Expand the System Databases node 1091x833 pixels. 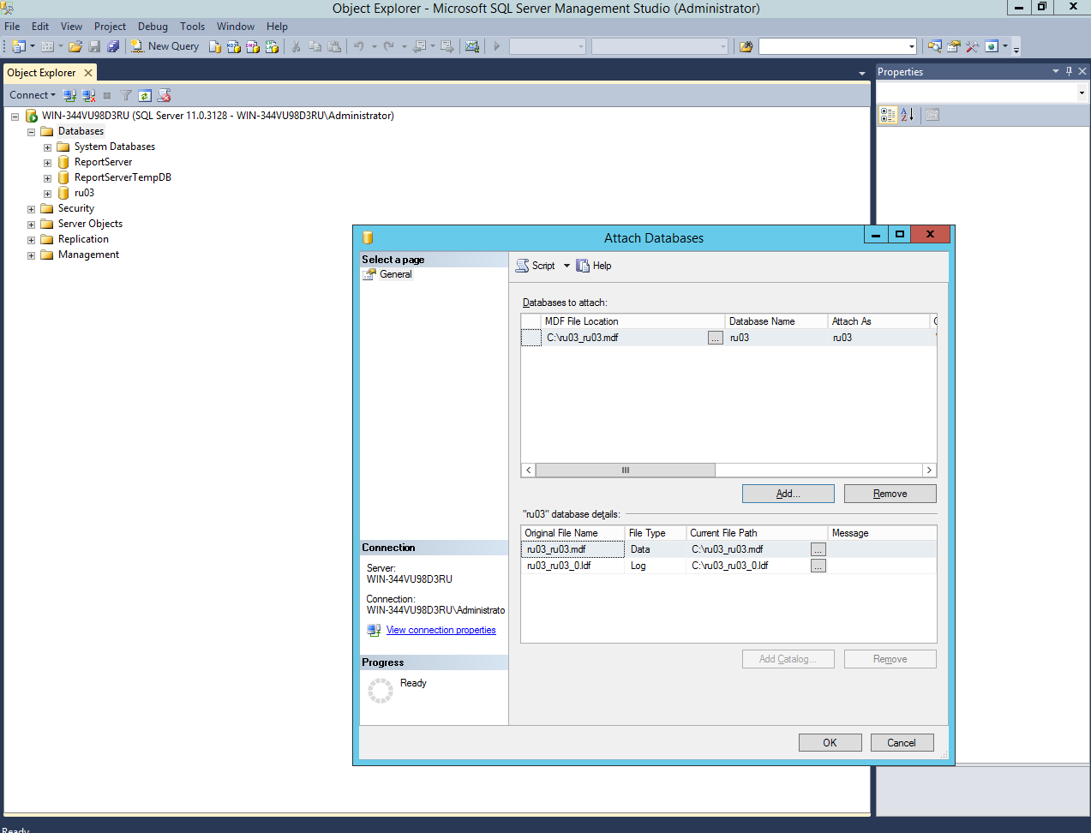(48, 147)
